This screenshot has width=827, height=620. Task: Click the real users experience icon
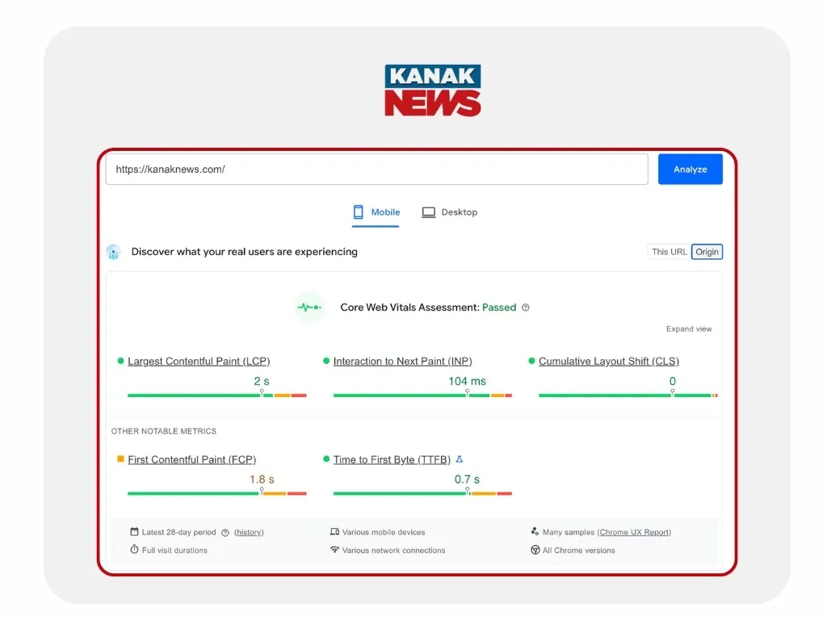pos(114,252)
